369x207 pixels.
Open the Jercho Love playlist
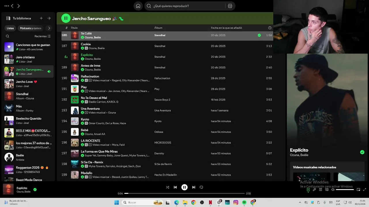tap(28, 84)
